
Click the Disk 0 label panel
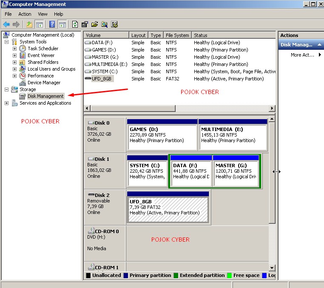point(105,135)
